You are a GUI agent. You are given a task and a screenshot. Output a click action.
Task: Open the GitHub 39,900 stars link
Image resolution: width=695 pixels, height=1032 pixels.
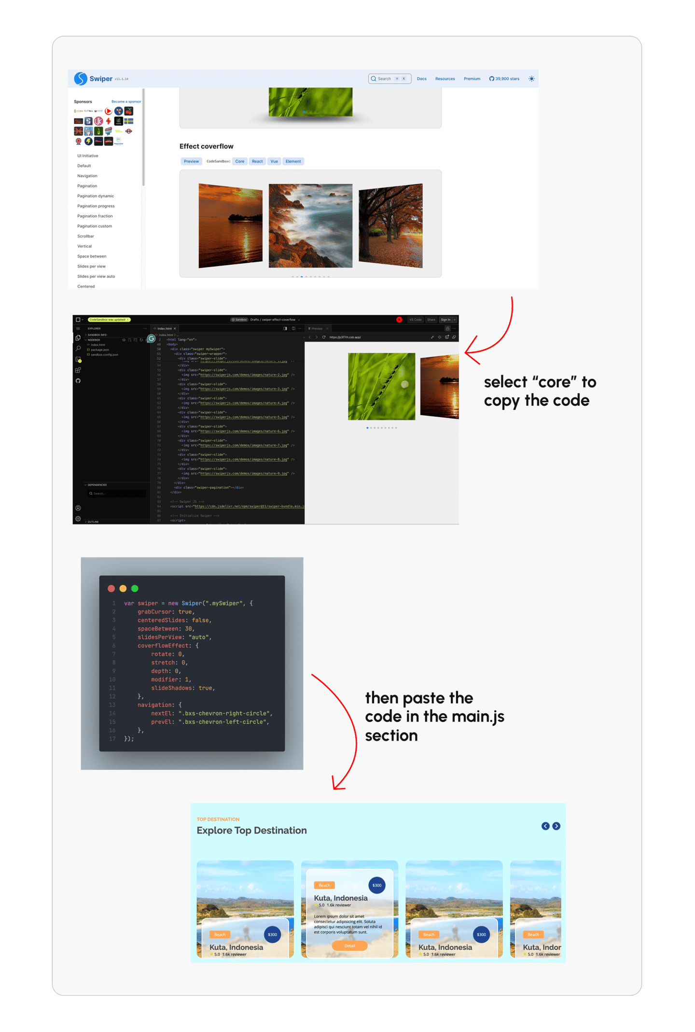click(504, 79)
